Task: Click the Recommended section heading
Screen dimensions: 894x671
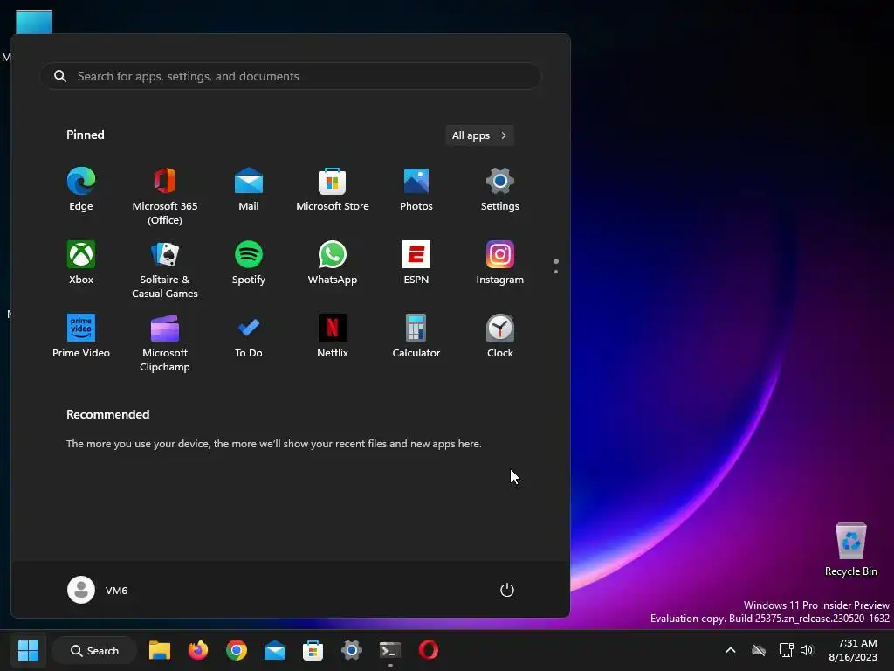Action: click(107, 414)
